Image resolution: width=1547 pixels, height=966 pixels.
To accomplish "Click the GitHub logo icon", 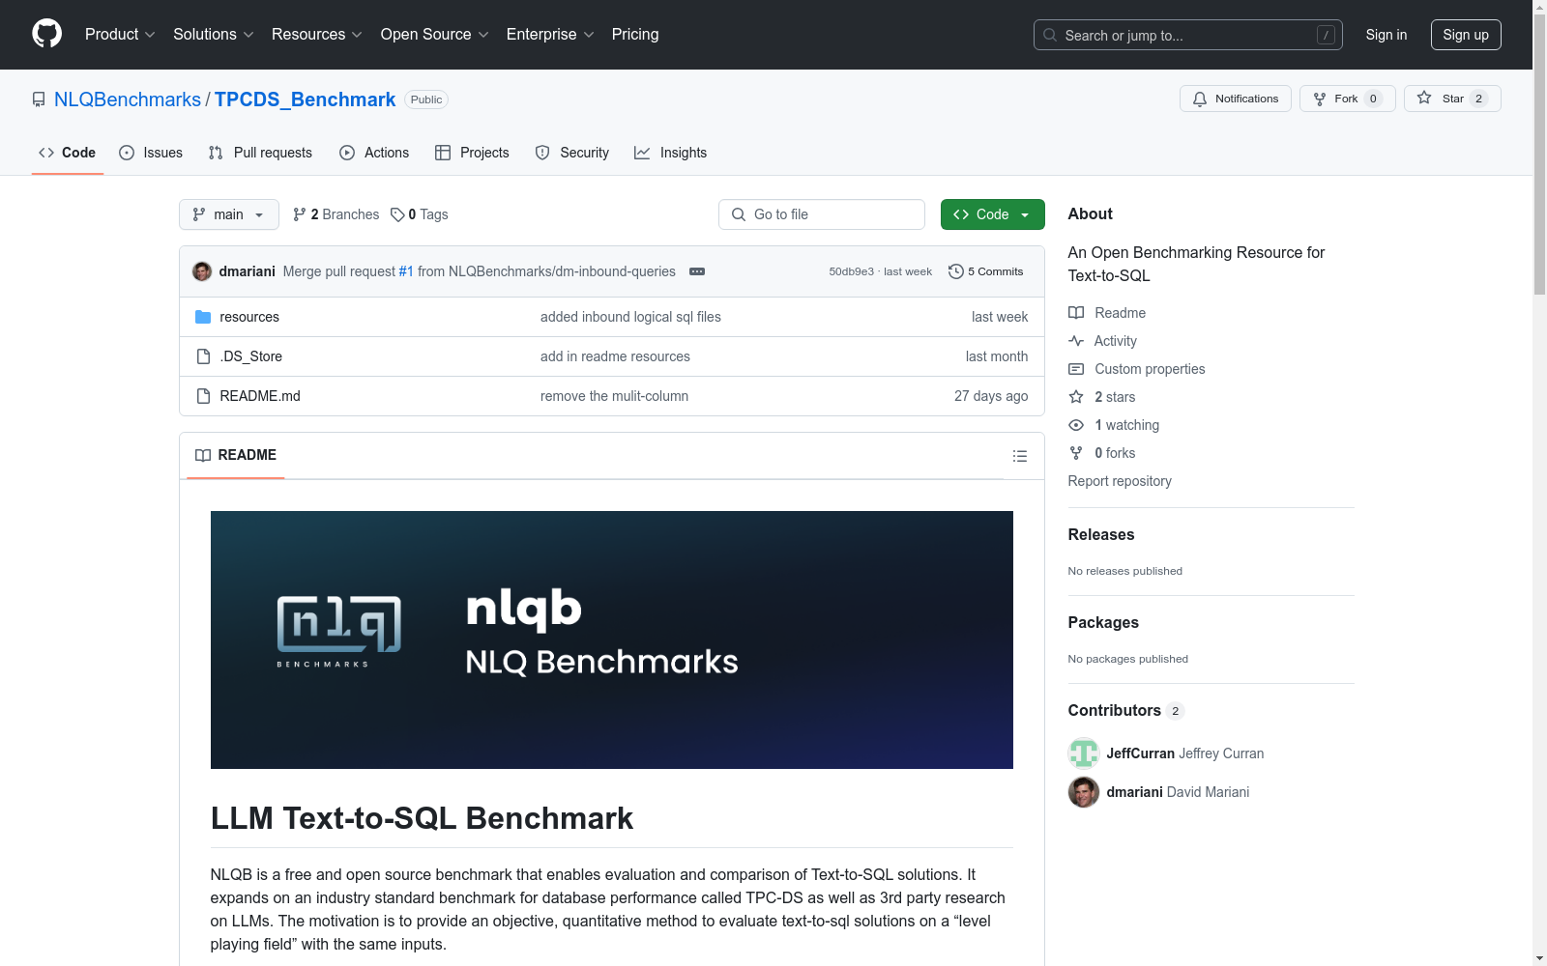I will [x=46, y=34].
